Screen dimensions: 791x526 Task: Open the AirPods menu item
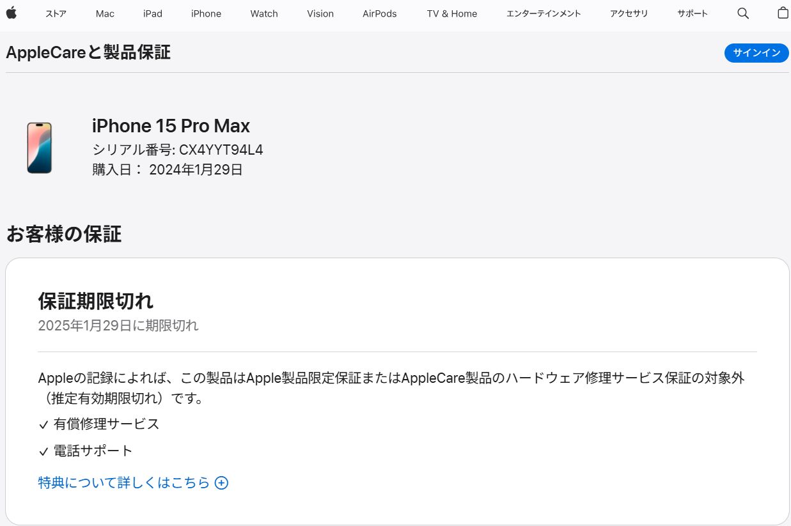tap(380, 13)
